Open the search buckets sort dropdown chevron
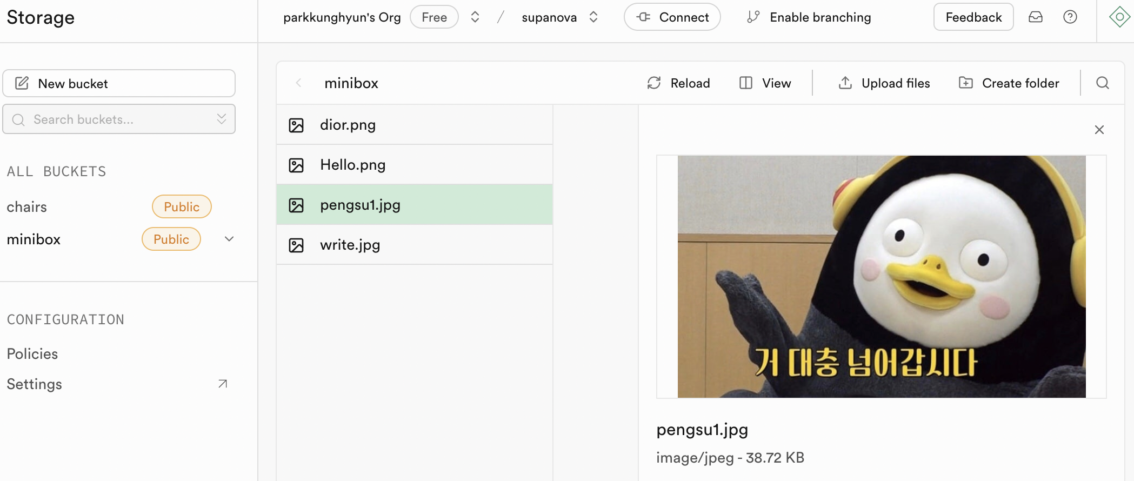 [x=222, y=119]
